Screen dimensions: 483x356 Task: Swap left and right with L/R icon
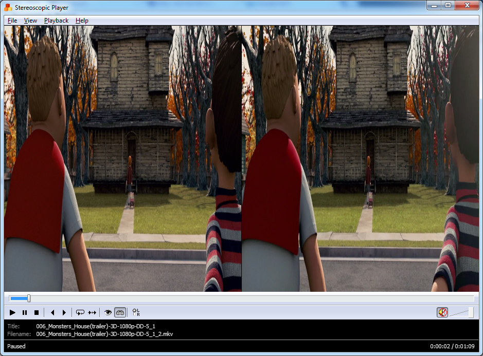[x=136, y=313]
